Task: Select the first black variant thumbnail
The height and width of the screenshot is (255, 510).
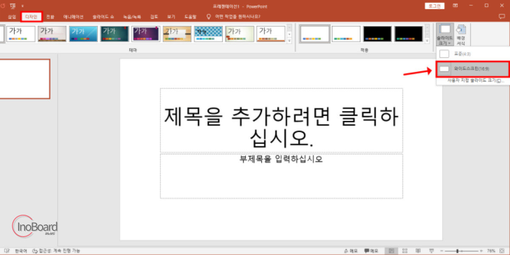Action: pyautogui.click(x=377, y=34)
